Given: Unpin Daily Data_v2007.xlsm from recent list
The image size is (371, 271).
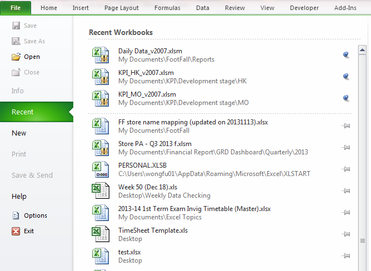Looking at the screenshot, I should [x=345, y=54].
